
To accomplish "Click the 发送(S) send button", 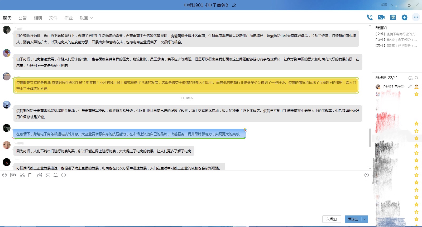I will 353,219.
